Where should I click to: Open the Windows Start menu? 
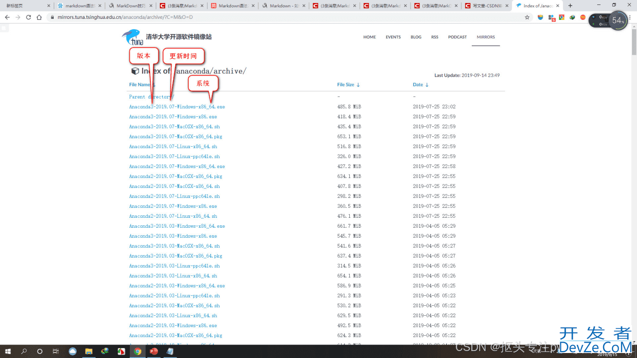coord(7,351)
